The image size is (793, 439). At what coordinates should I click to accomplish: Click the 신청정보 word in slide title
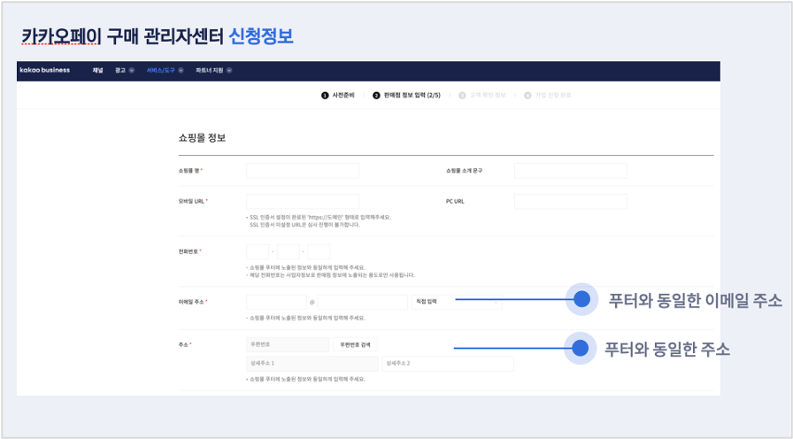click(261, 36)
